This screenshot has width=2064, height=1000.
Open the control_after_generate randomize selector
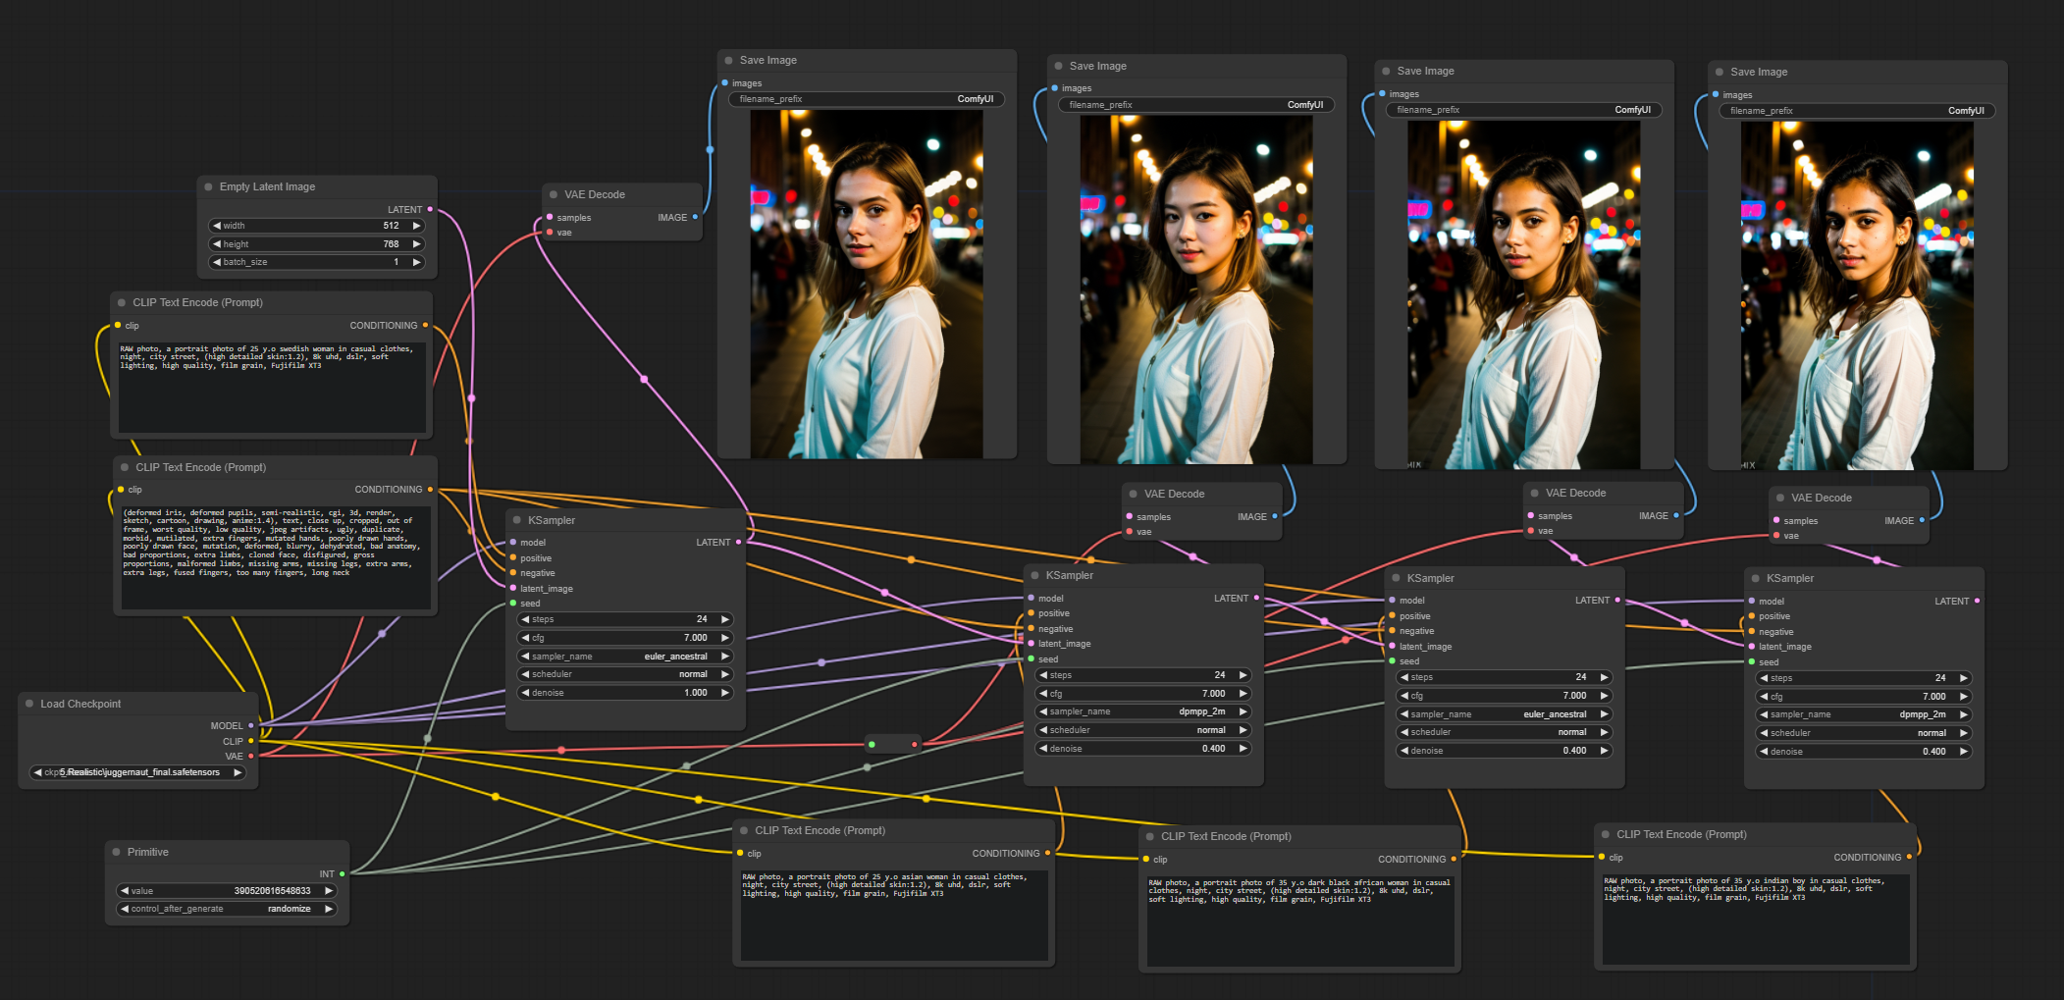227,909
